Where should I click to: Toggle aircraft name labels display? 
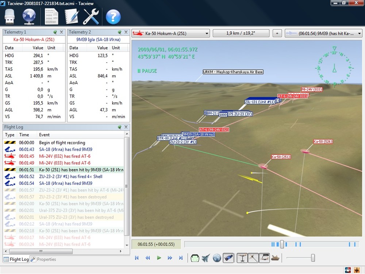pos(264,258)
